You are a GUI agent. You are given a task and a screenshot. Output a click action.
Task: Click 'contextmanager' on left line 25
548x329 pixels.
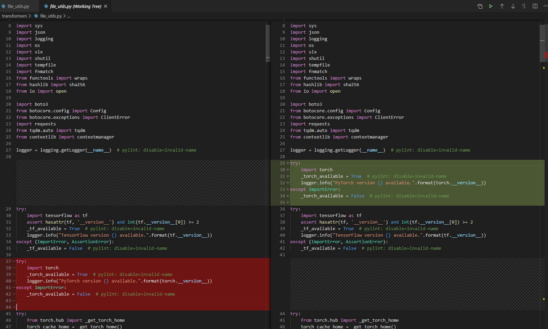[96, 137]
